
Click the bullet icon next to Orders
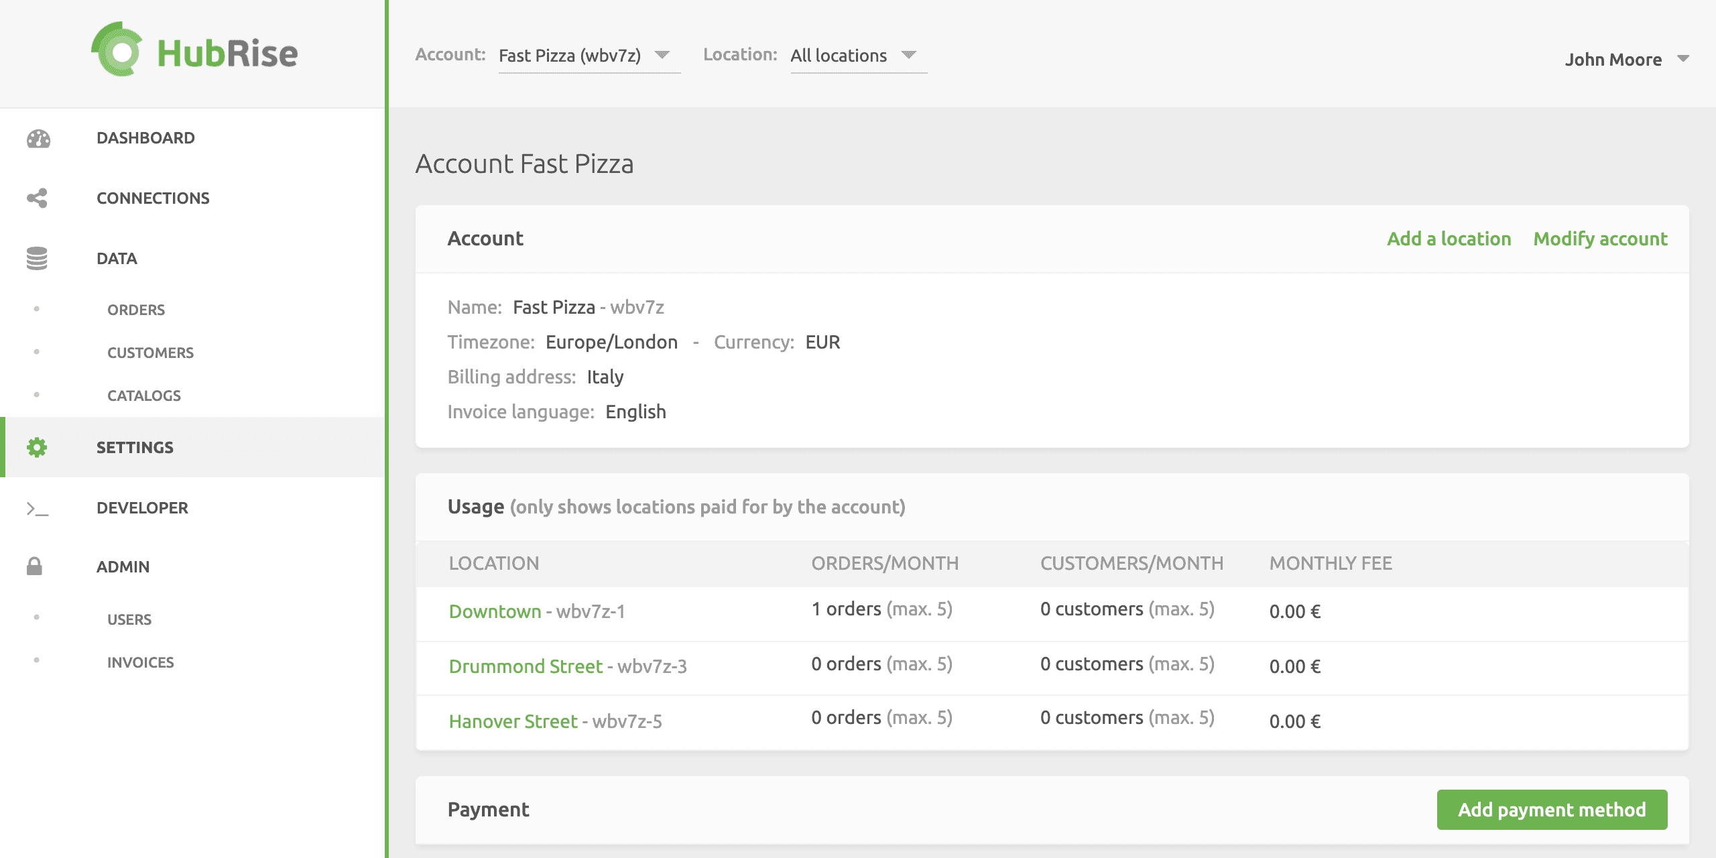37,309
